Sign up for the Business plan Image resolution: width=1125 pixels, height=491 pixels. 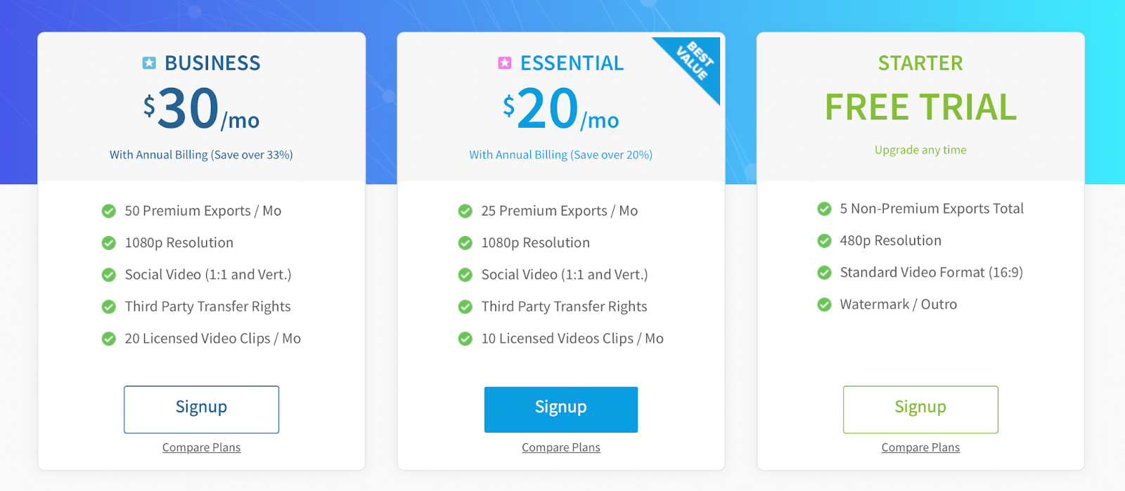click(202, 410)
